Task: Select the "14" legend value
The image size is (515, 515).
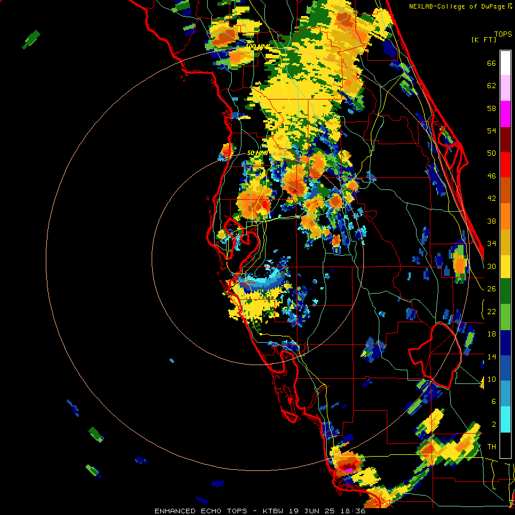Action: [x=492, y=356]
